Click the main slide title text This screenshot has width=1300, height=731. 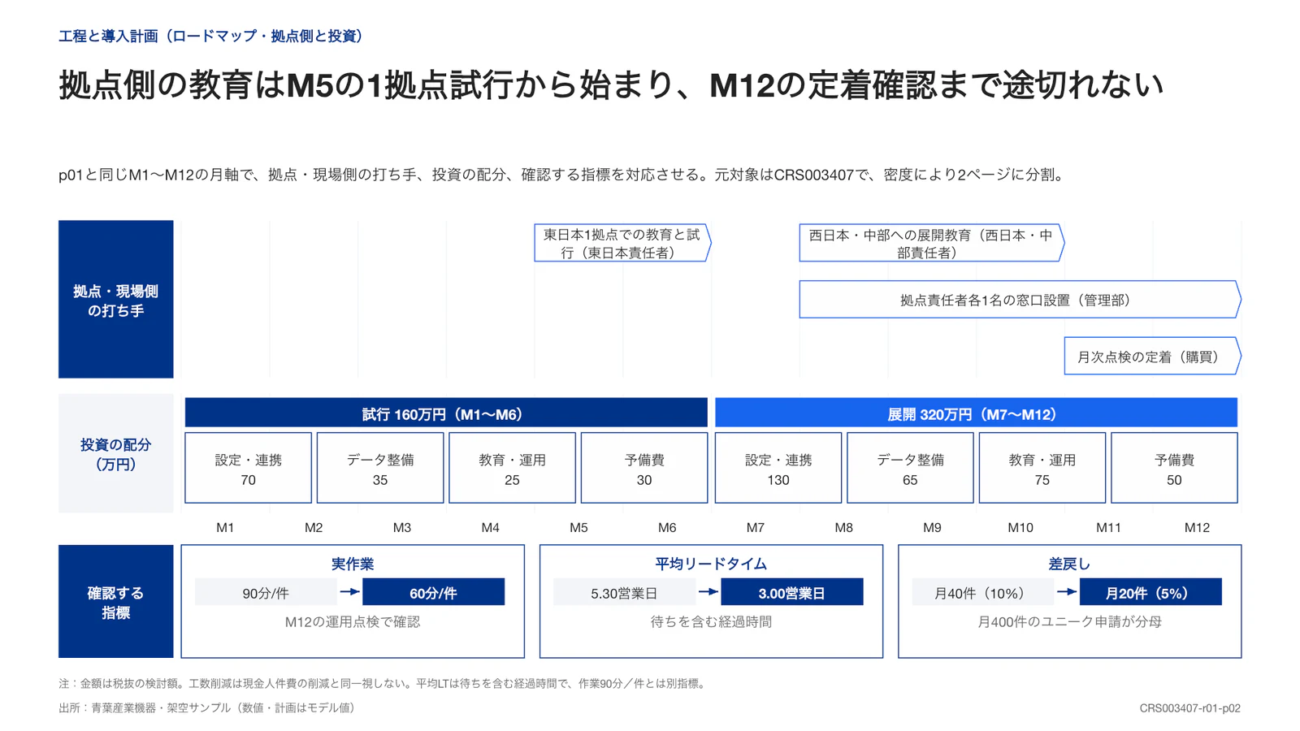(x=611, y=85)
